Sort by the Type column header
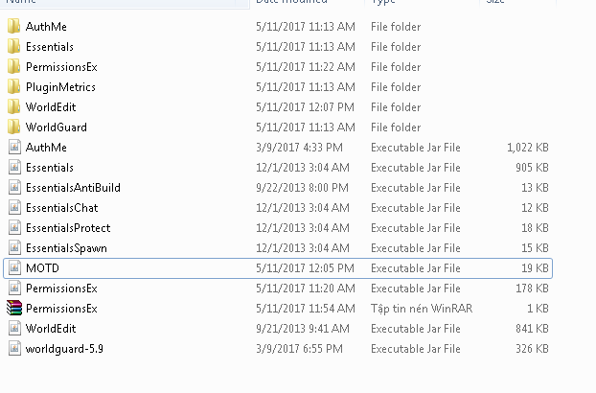The image size is (596, 393). [x=383, y=3]
